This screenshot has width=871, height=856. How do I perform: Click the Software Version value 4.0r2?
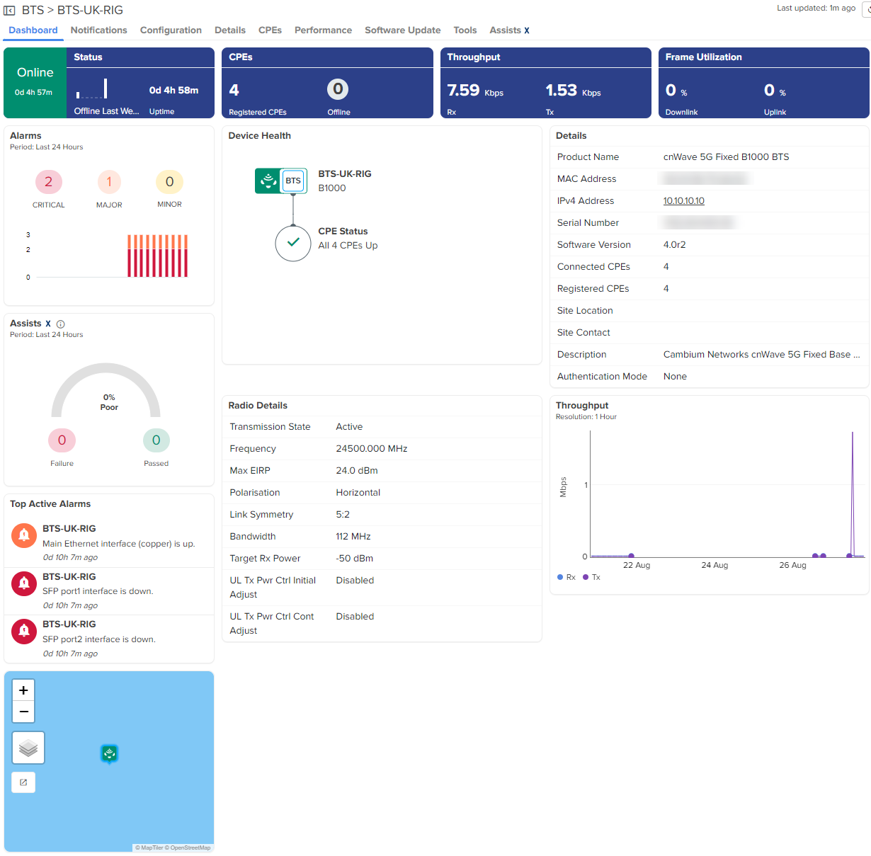(675, 245)
